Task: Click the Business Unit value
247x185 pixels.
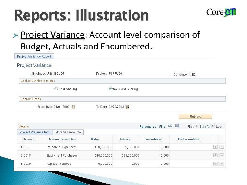Action: [59, 73]
